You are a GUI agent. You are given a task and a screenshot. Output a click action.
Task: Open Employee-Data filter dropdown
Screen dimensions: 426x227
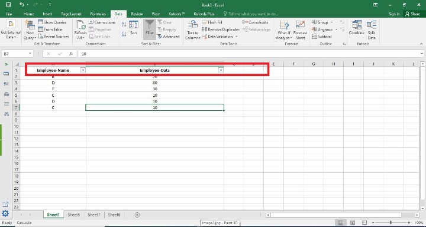tap(221, 70)
